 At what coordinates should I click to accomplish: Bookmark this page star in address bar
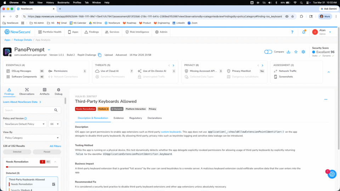293,17
